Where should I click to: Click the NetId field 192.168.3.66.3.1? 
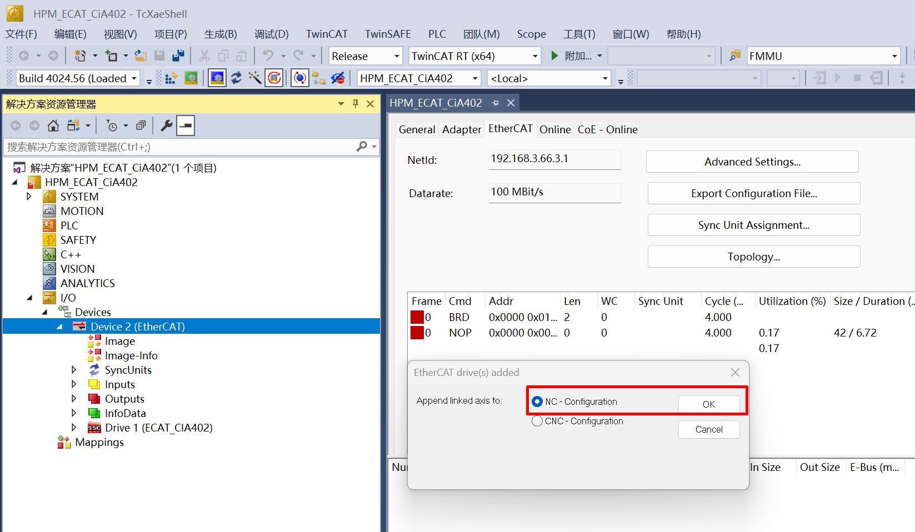(x=554, y=159)
